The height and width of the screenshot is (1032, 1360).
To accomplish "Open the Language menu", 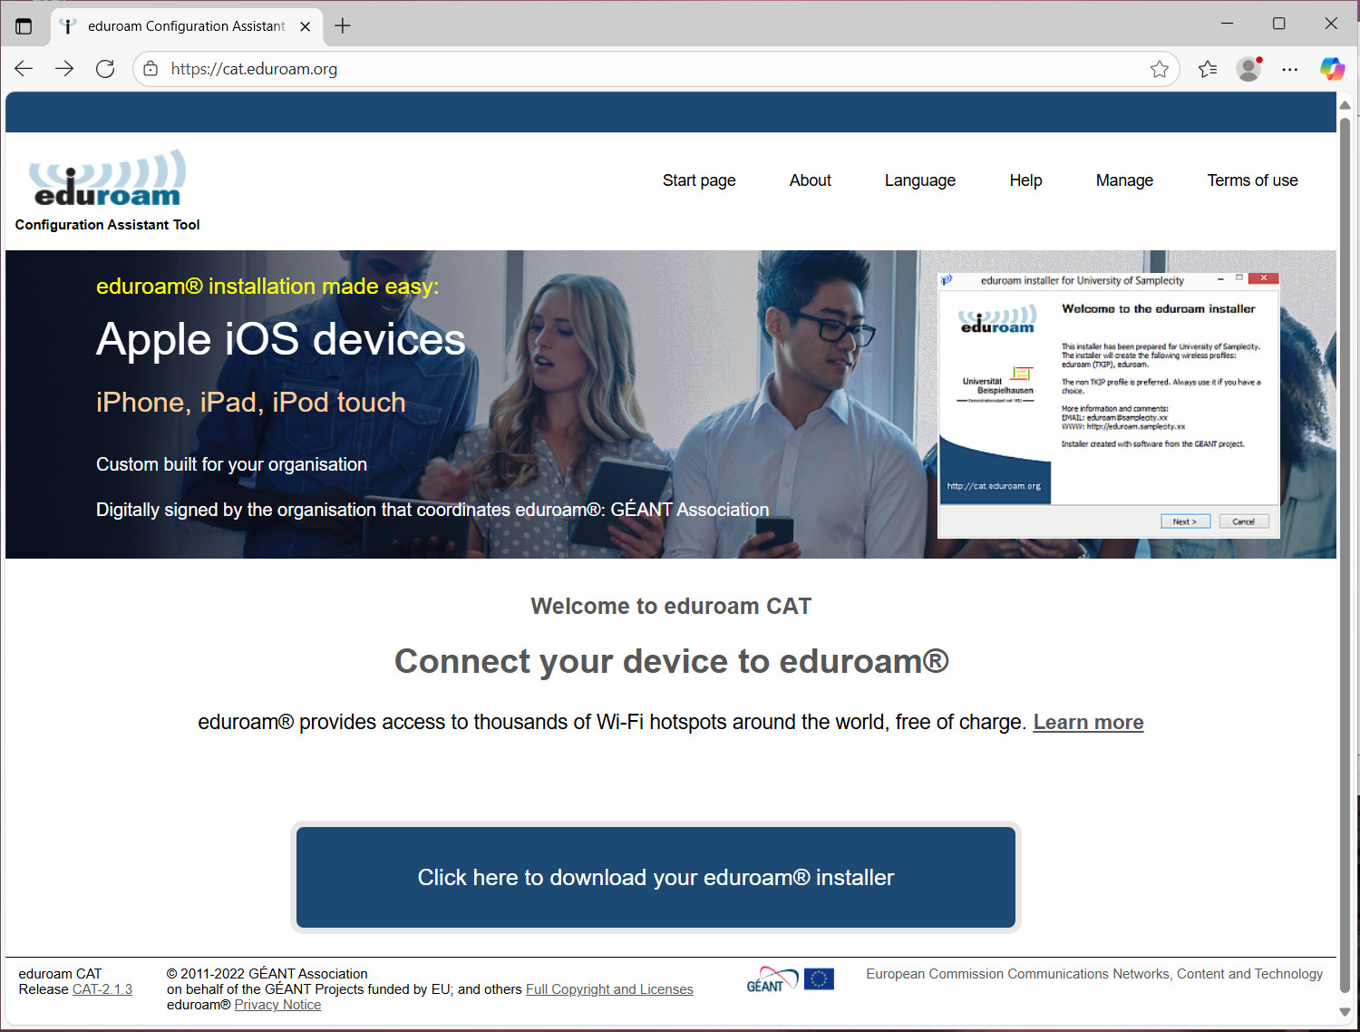I will coord(920,180).
